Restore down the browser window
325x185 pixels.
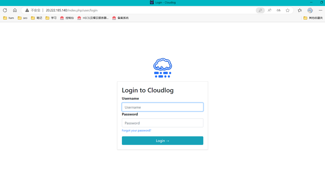(x=322, y=2)
